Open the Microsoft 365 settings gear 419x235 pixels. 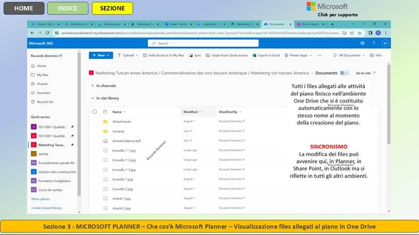pyautogui.click(x=362, y=43)
